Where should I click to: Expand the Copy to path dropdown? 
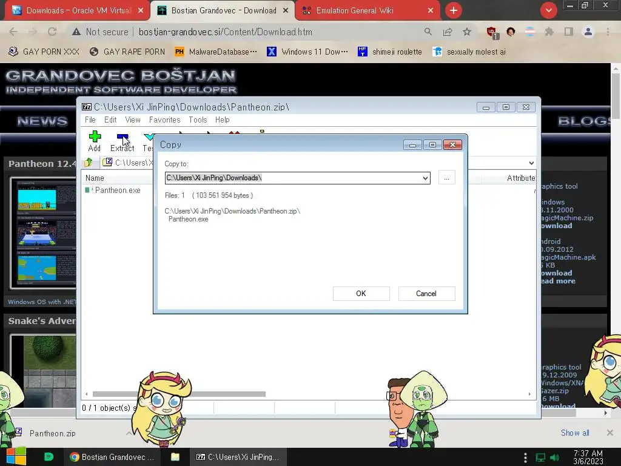pos(425,178)
